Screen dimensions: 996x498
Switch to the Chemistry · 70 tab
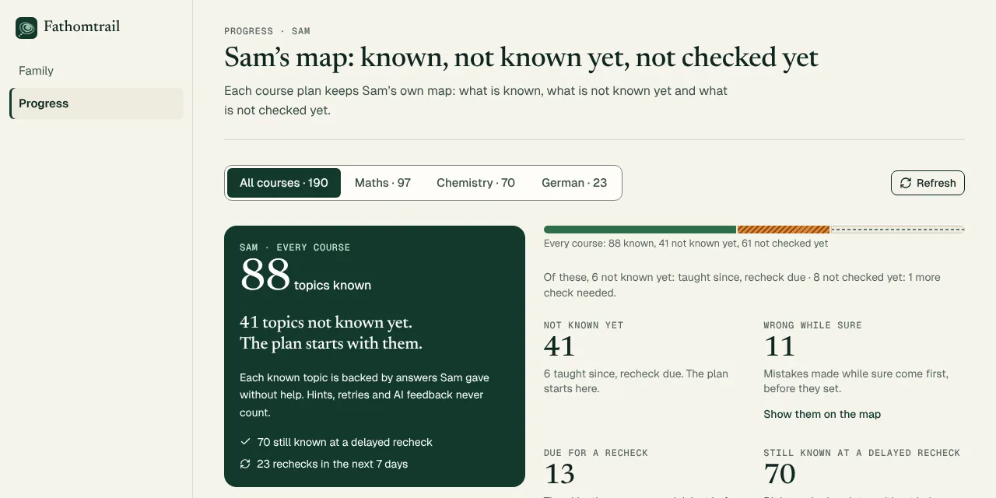pyautogui.click(x=475, y=183)
